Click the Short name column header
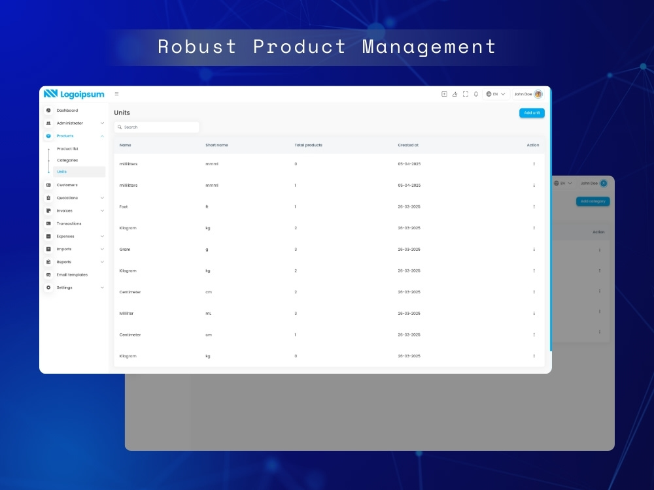 tap(216, 145)
